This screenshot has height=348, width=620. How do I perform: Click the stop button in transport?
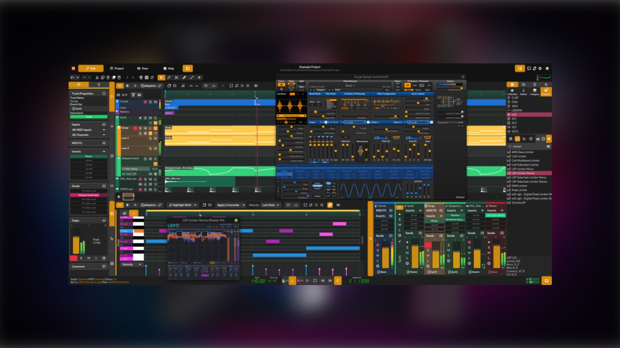pos(315,280)
